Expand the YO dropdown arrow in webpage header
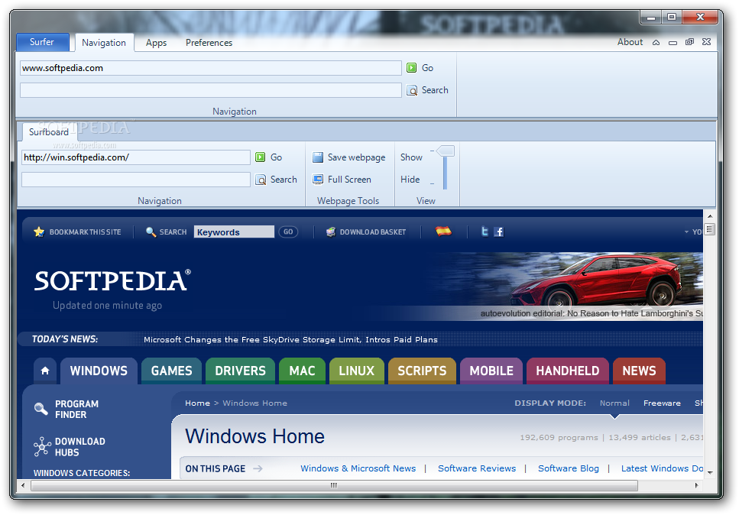This screenshot has width=739, height=515. pos(686,232)
